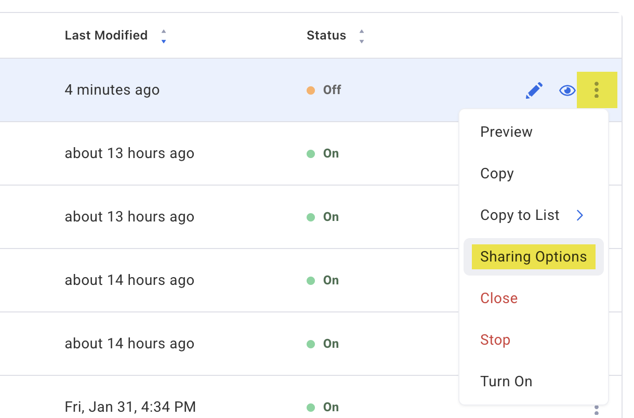Viewport: 634px width, 418px height.
Task: Click Copy in the dropdown menu
Action: [x=497, y=173]
